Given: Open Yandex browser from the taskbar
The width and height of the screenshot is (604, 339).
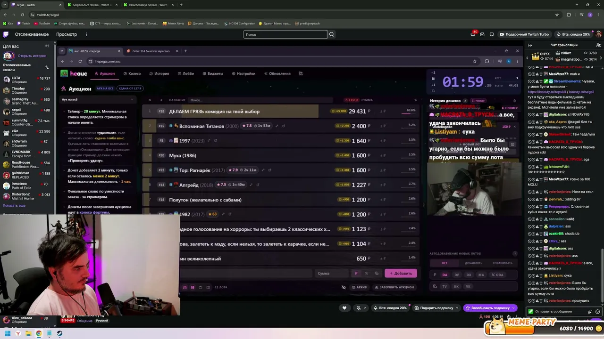Looking at the screenshot, I should (18, 334).
